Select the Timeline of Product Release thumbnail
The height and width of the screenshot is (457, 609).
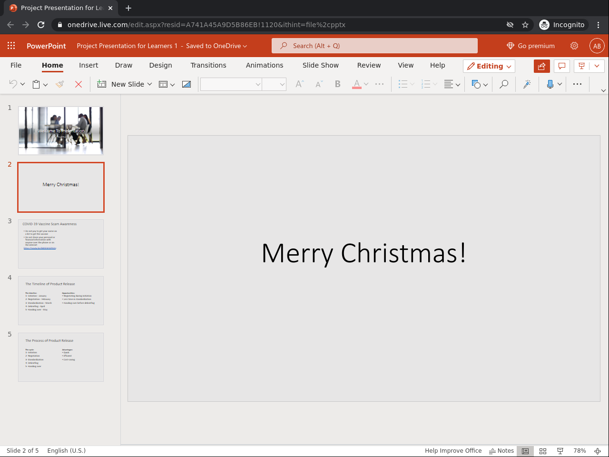[61, 300]
